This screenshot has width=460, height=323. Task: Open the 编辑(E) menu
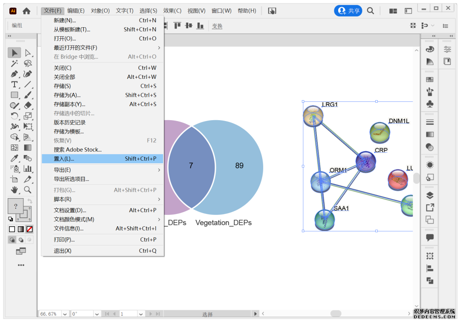click(x=76, y=11)
